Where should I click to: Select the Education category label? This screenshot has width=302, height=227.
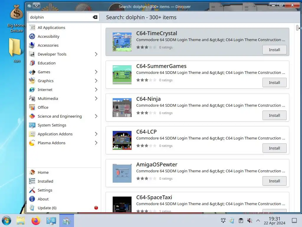pyautogui.click(x=47, y=63)
